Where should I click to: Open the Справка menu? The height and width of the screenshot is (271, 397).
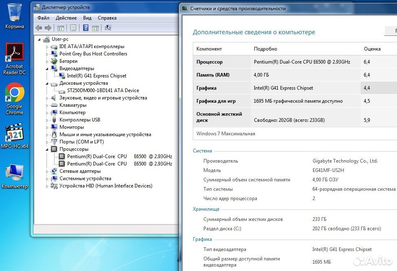click(107, 18)
